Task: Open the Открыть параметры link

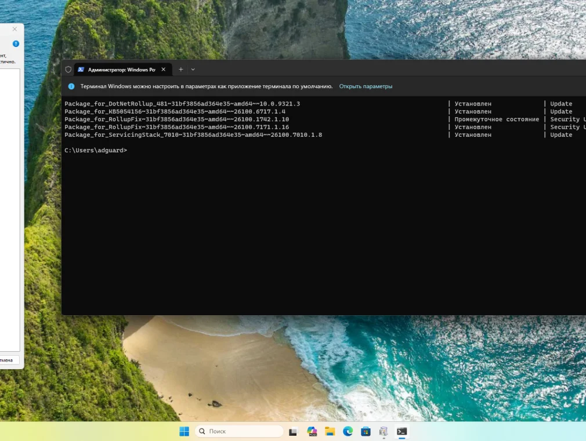Action: click(366, 86)
